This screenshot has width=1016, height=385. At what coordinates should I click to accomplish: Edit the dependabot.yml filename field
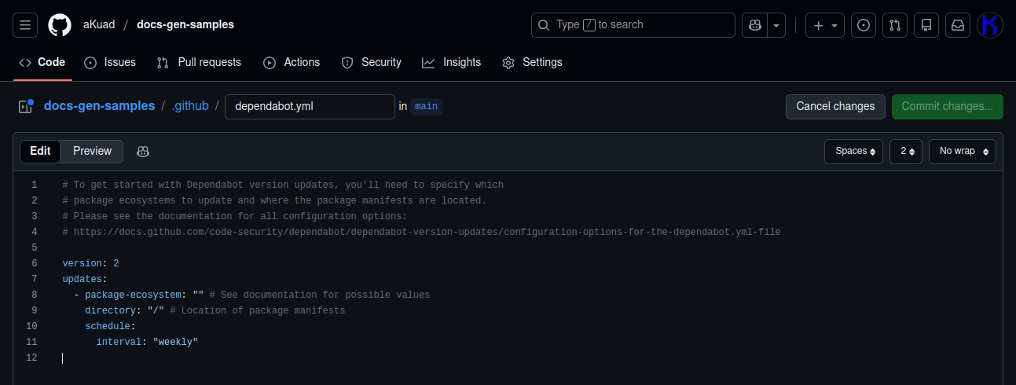[310, 107]
